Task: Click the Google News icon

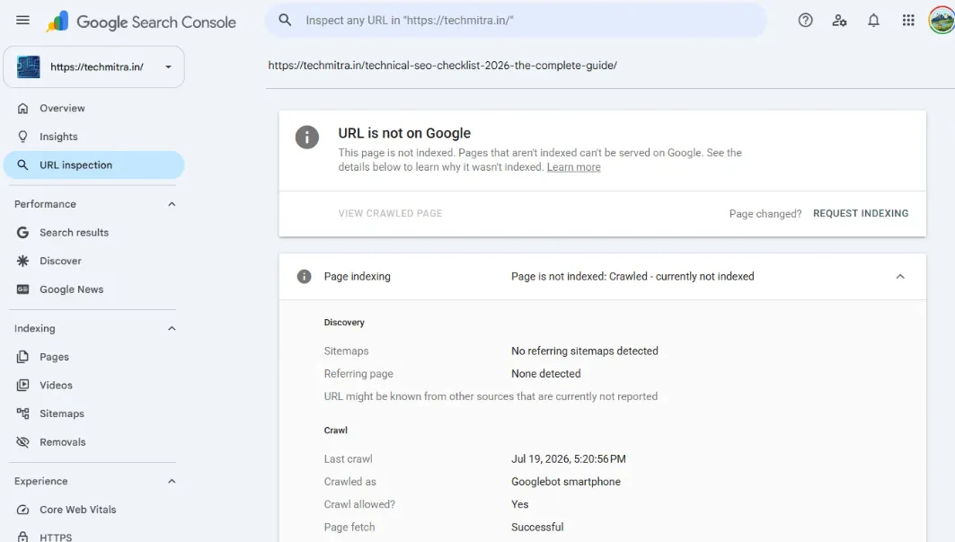Action: (x=22, y=289)
